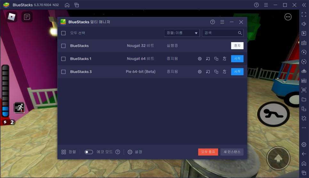The height and width of the screenshot is (178, 309).
Task: Open Multi Manager settings gear at bottom
Action: 130,152
